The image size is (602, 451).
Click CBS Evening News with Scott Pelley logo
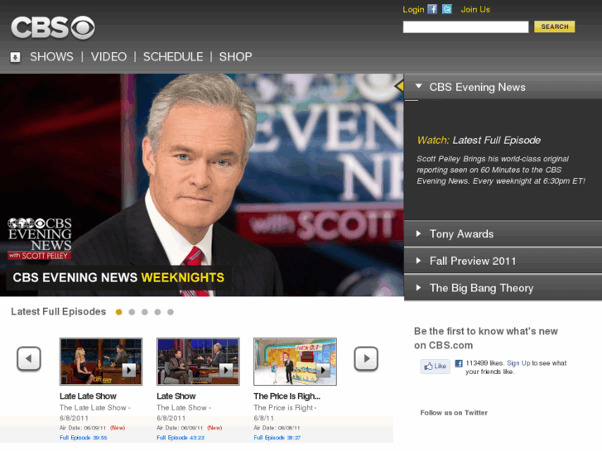point(40,239)
